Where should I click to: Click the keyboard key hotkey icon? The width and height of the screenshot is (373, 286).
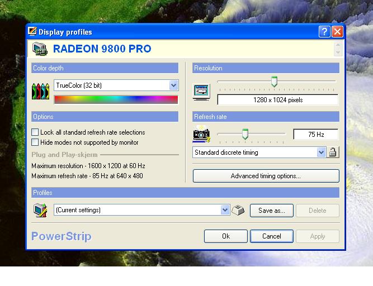tap(238, 210)
